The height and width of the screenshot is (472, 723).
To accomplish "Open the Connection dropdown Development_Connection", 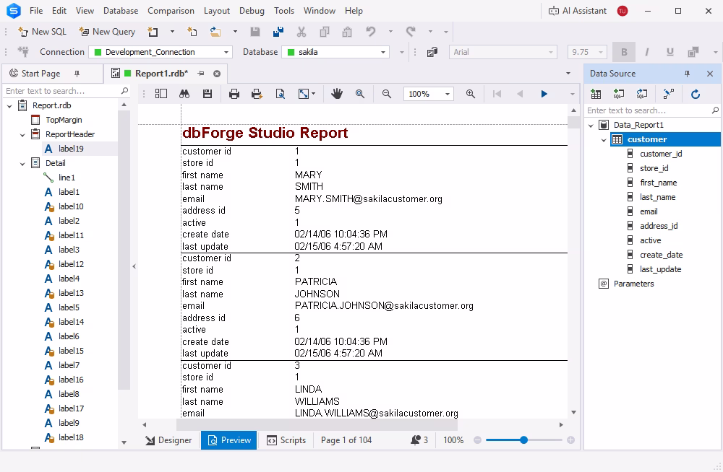I will (161, 52).
